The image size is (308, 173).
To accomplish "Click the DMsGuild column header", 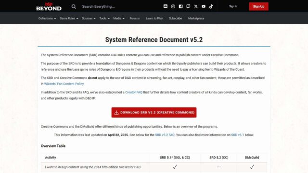I will 252,158.
